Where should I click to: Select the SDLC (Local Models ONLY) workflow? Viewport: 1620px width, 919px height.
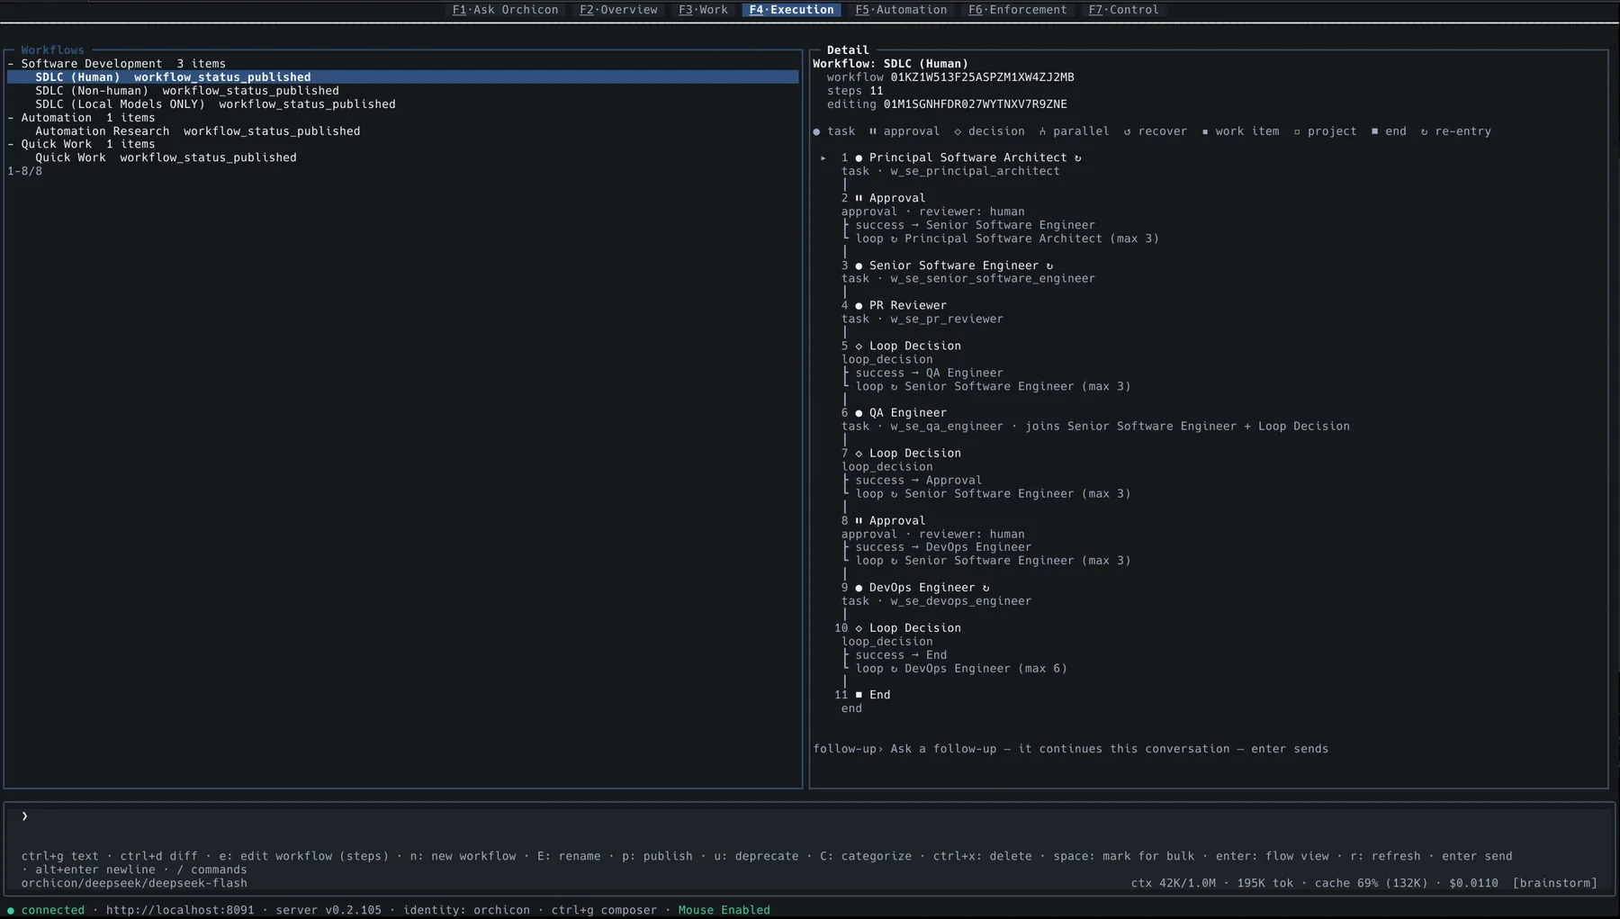click(215, 104)
